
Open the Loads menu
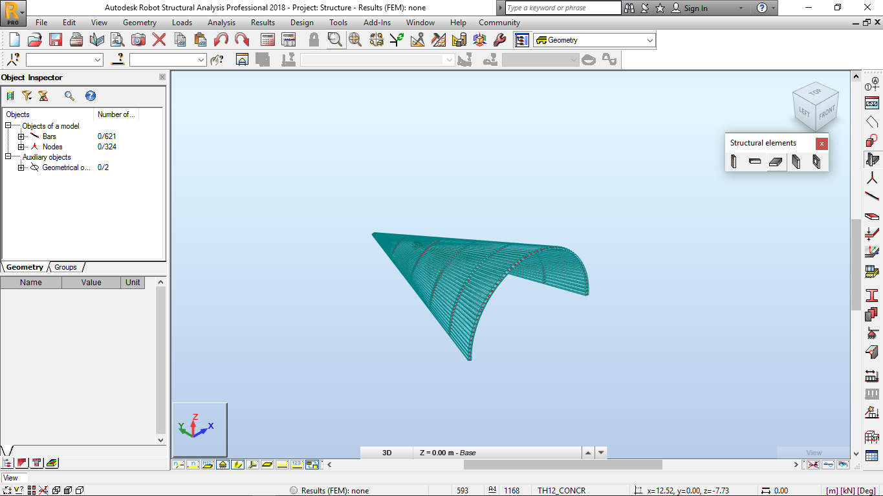click(x=182, y=22)
